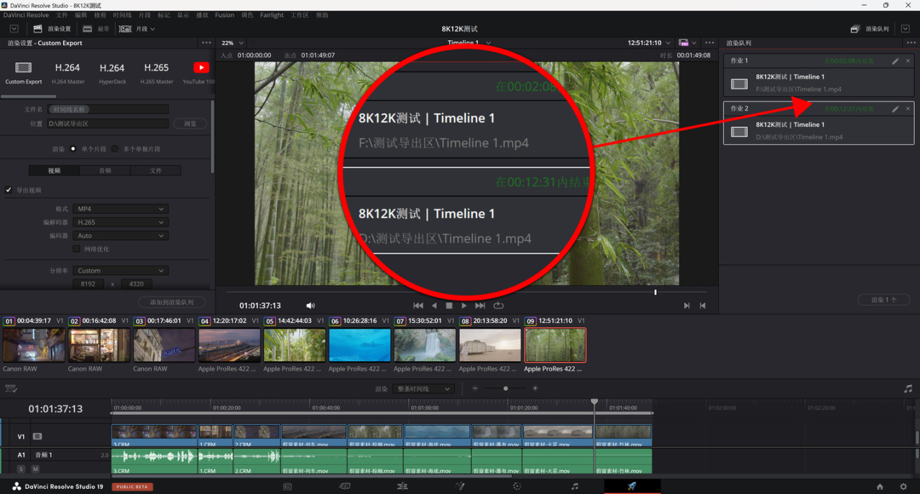Open Project Settings gear icon
This screenshot has height=494, width=920.
click(x=903, y=486)
